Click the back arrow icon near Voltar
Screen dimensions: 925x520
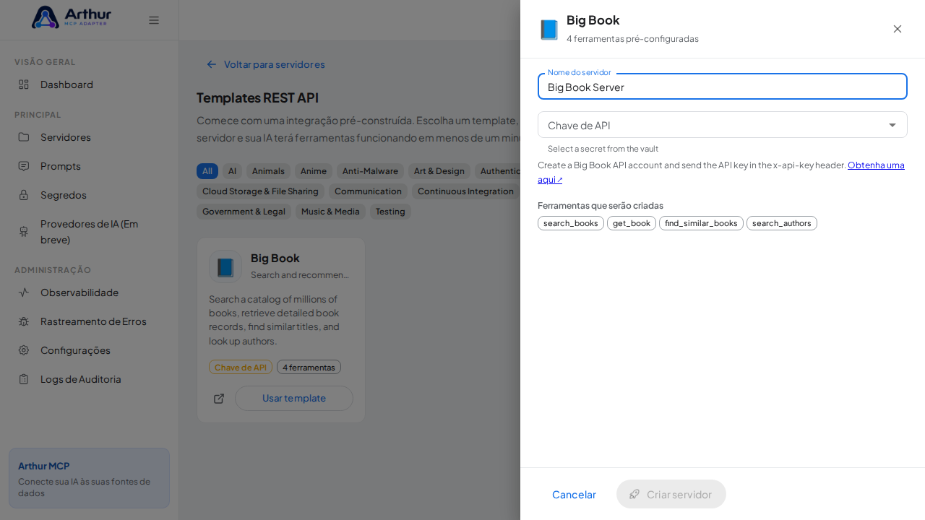tap(212, 64)
